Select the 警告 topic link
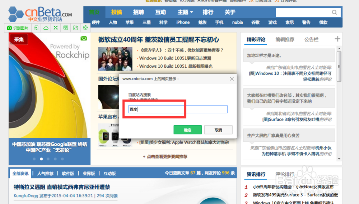 click(x=306, y=22)
